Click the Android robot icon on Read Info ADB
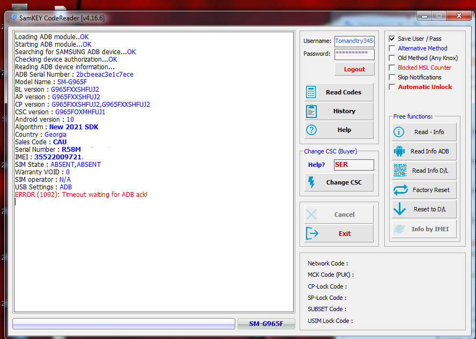The height and width of the screenshot is (339, 476). pos(399,151)
